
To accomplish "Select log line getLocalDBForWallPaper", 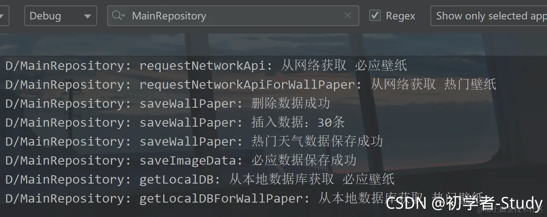I will coord(244,198).
